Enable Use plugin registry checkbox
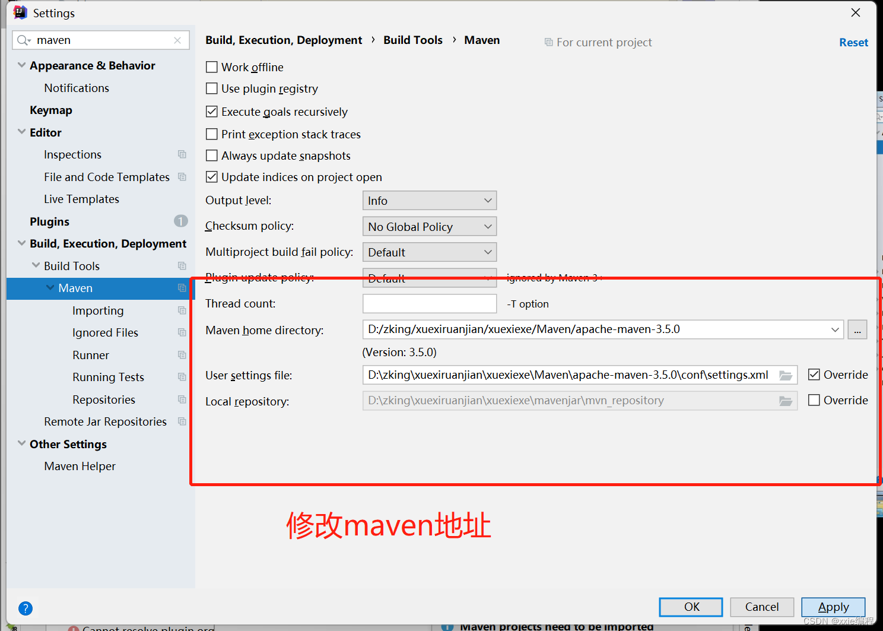This screenshot has width=883, height=631. (211, 88)
